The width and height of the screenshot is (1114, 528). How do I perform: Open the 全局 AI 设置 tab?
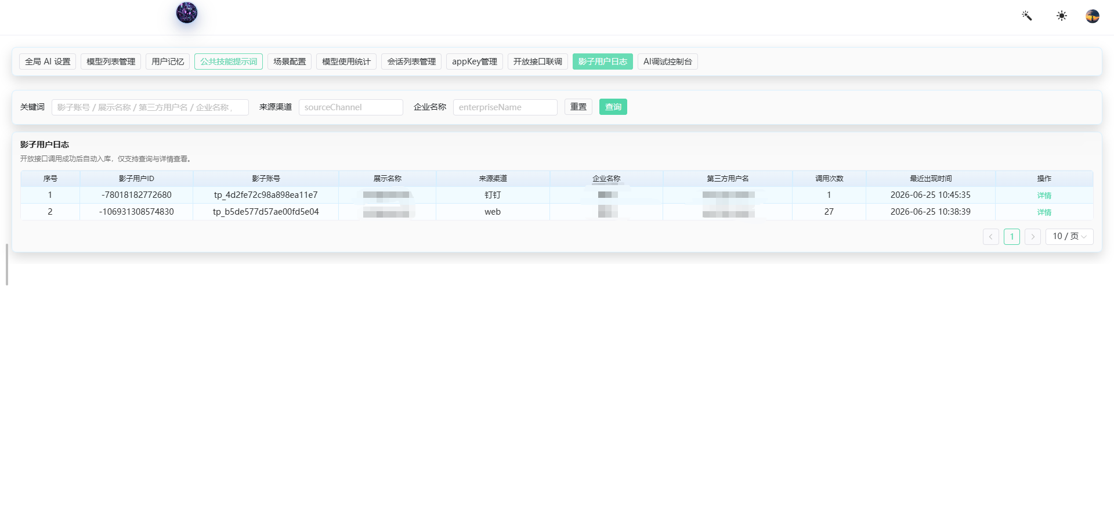pyautogui.click(x=48, y=62)
